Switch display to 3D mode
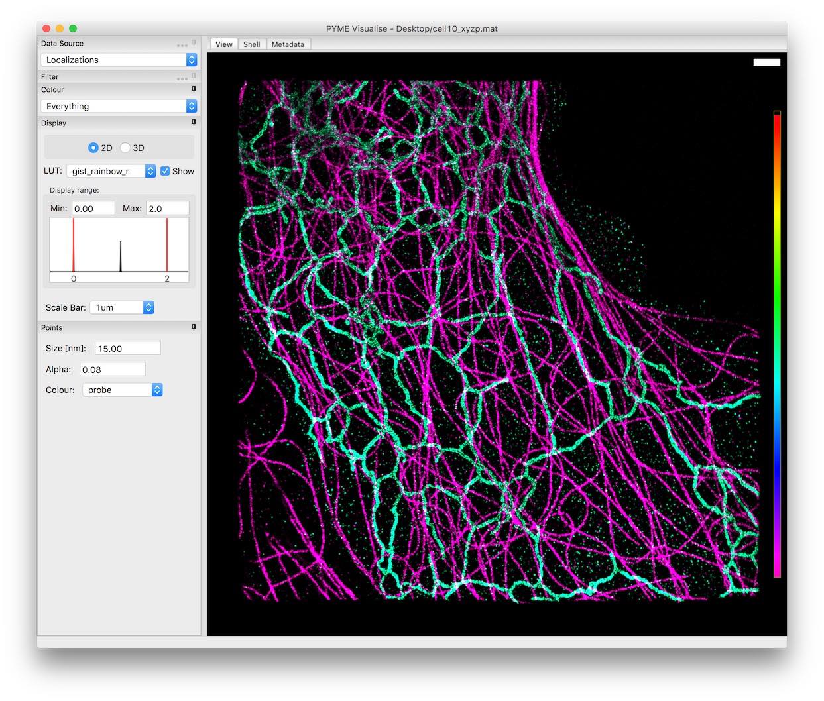 [x=125, y=148]
